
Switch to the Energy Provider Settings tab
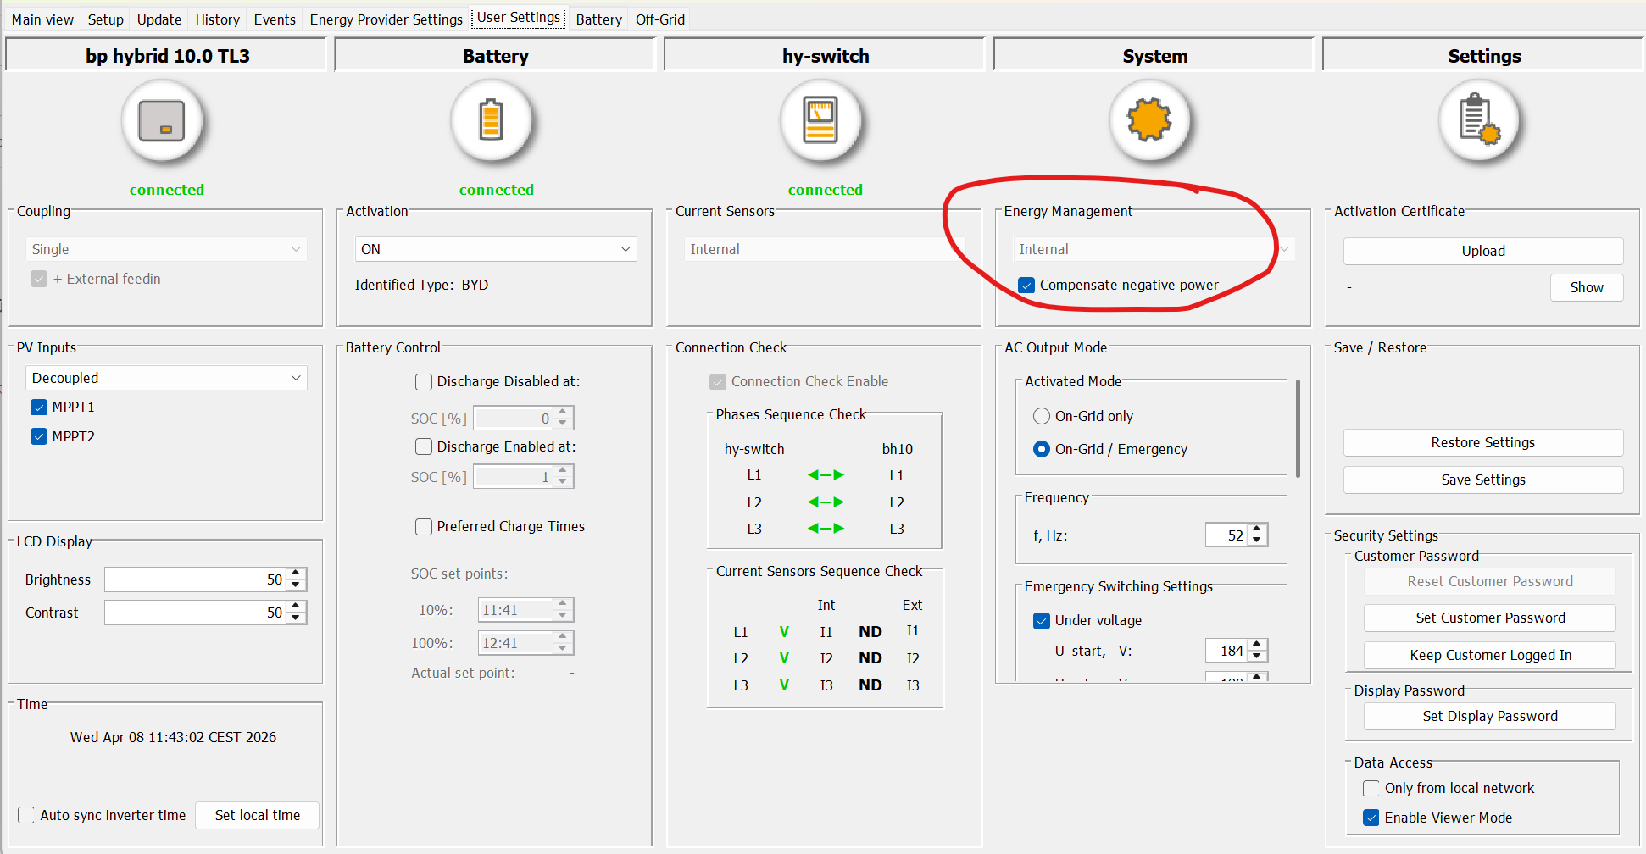tap(386, 19)
